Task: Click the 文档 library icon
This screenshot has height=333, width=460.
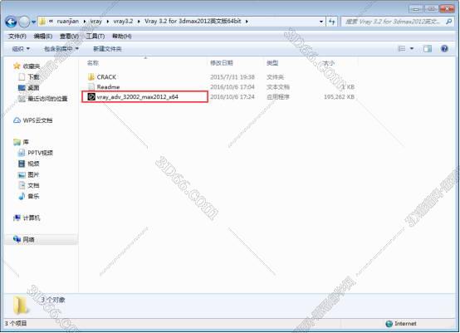Action: pos(22,185)
